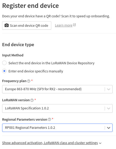116x149 pixels.
Task: Click the camera icon on scan button
Action: coord(7,25)
